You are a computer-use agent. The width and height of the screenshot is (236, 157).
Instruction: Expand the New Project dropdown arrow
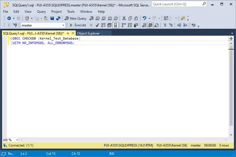click(x=32, y=18)
